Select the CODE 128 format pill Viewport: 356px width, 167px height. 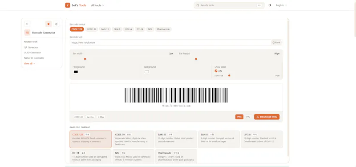pos(77,29)
